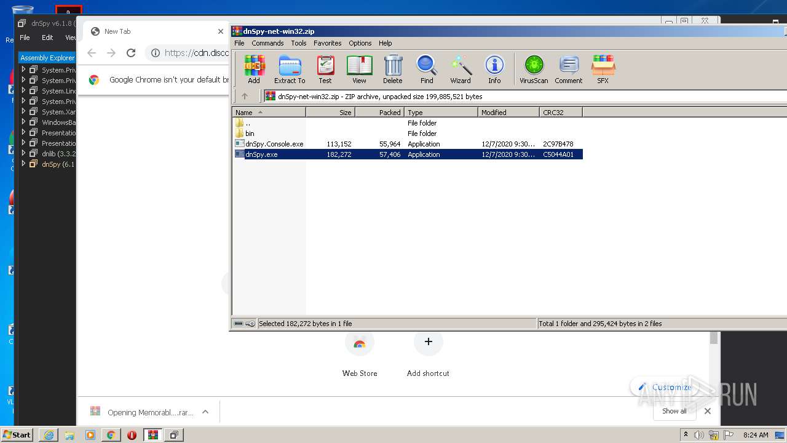This screenshot has height=443, width=787.
Task: Sort by CRC32 column header
Action: pos(561,112)
